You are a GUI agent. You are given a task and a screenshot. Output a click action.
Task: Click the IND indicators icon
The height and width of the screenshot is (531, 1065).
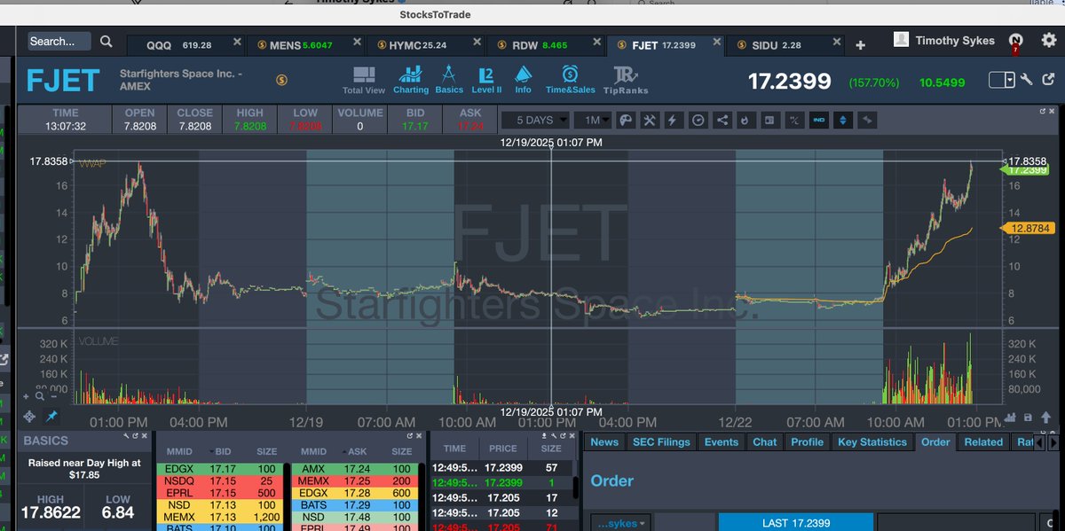[x=818, y=120]
